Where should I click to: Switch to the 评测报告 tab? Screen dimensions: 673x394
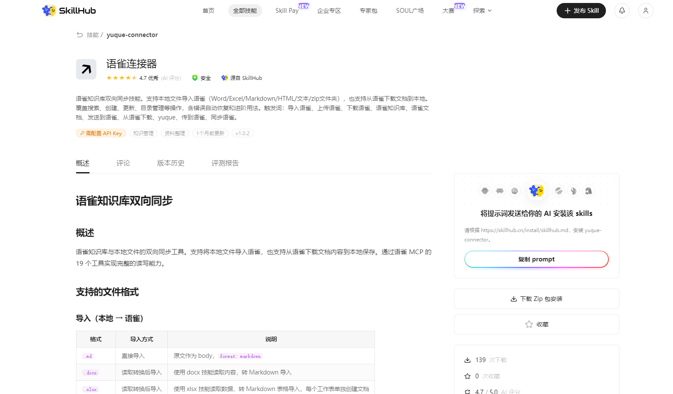click(225, 163)
